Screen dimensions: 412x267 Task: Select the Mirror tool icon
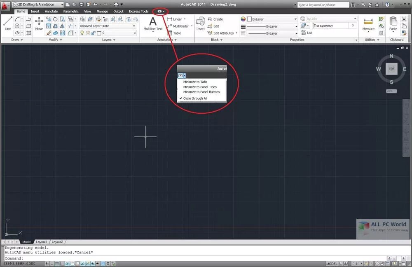pyautogui.click(x=62, y=26)
